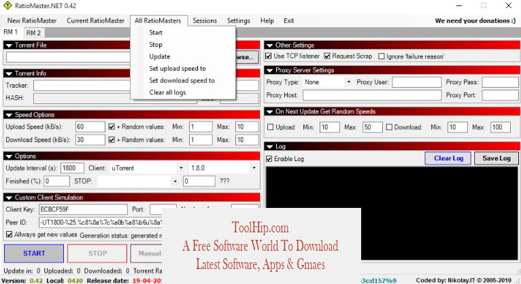Click the Manual update button
This screenshot has width=521, height=284.
[x=146, y=253]
